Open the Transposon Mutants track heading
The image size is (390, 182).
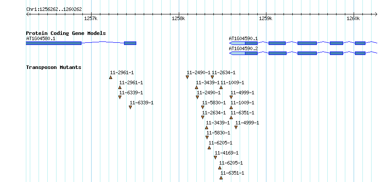tap(54, 67)
